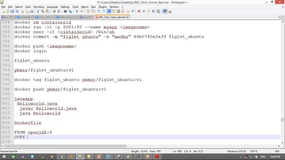Click the Open file toolbar icon
This screenshot has height=160, width=285.
click(x=8, y=12)
